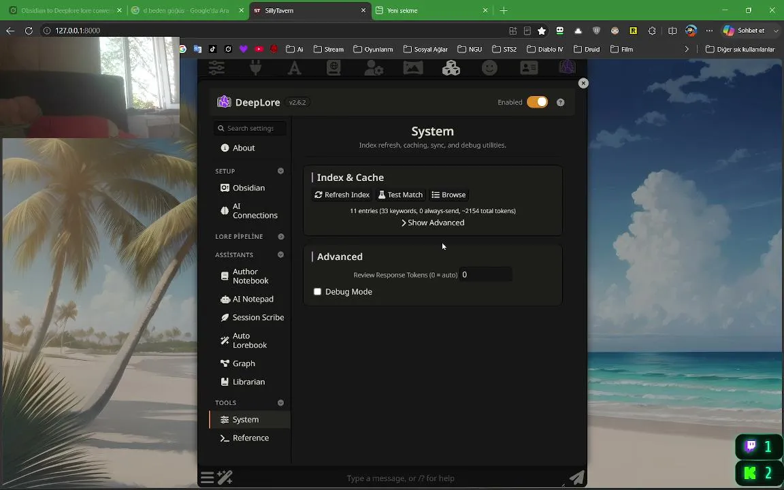This screenshot has width=784, height=490.
Task: Open the World Info globe book icon
Action: click(333, 67)
